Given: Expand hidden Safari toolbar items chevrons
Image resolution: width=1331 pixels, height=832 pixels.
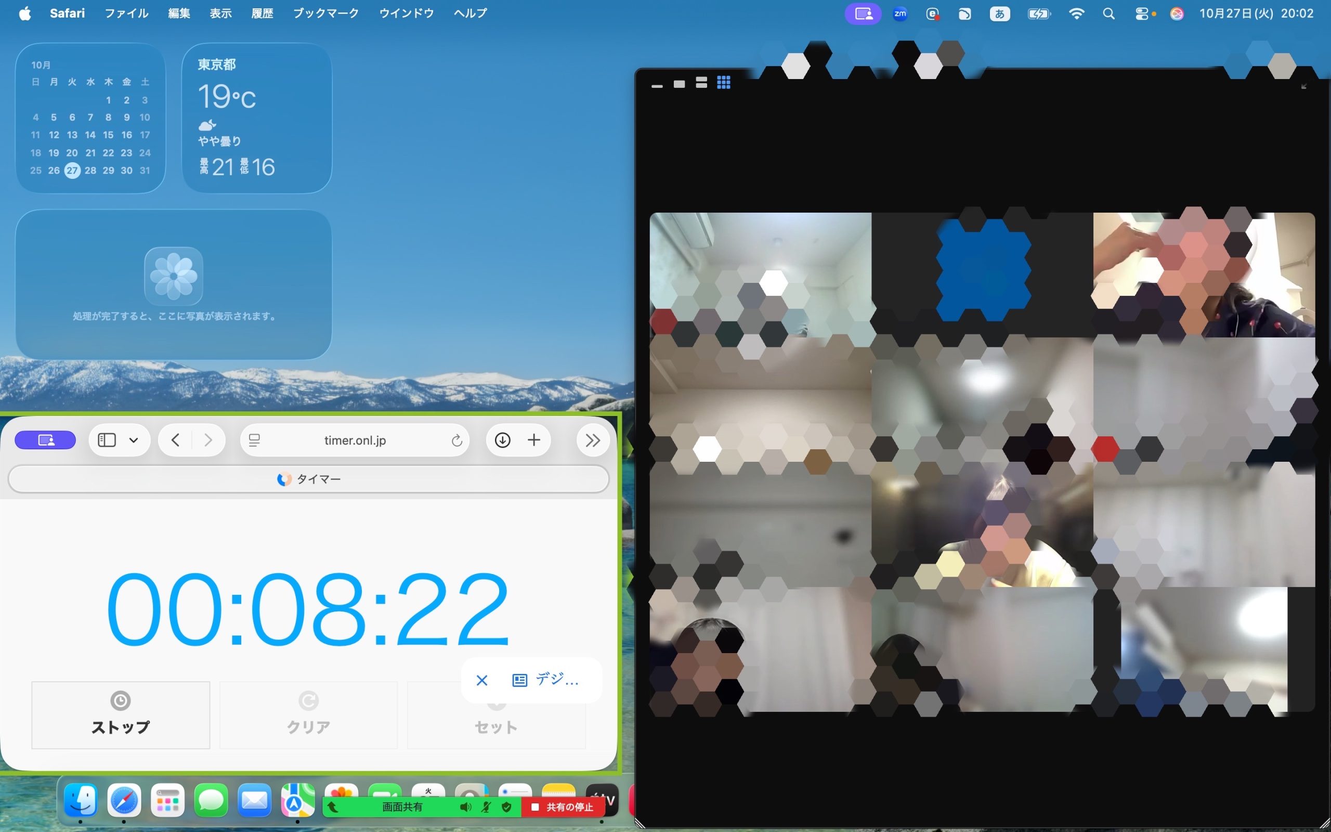Looking at the screenshot, I should [592, 440].
